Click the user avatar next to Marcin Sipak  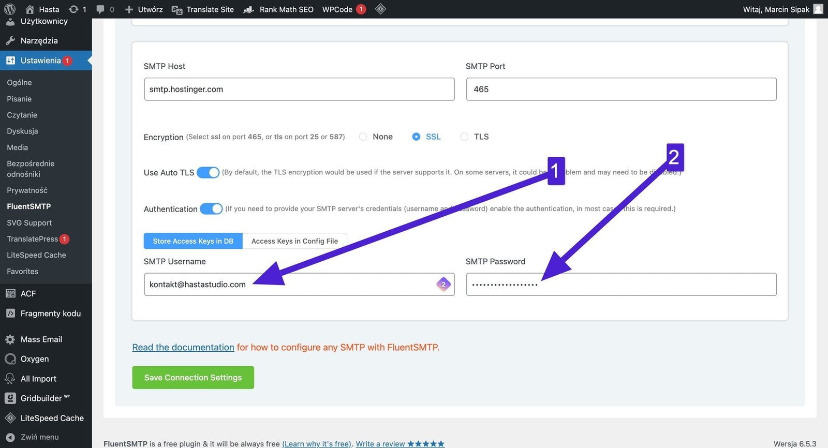click(x=818, y=9)
